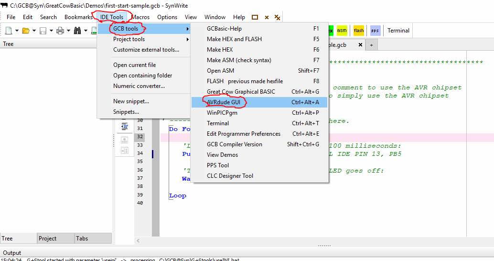Click the lower grayed split icon by line 34
This screenshot has height=261, width=494.
click(x=124, y=151)
